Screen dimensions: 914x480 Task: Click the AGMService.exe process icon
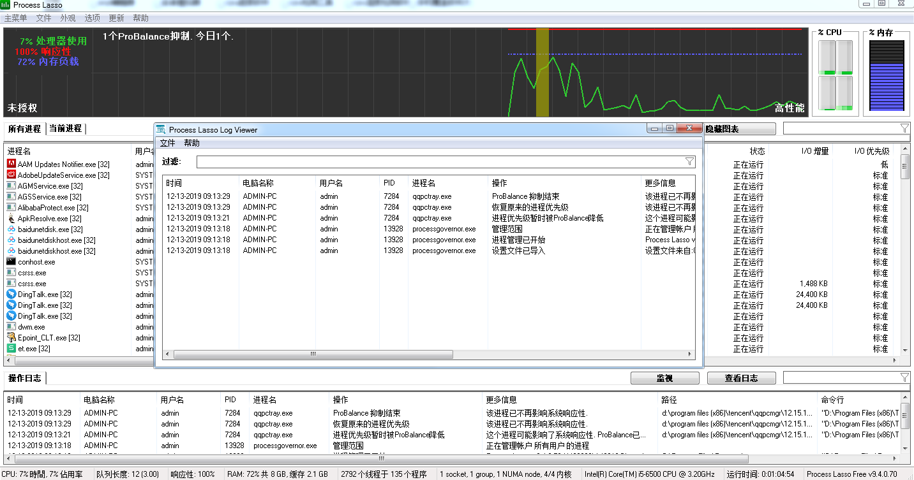click(x=11, y=186)
